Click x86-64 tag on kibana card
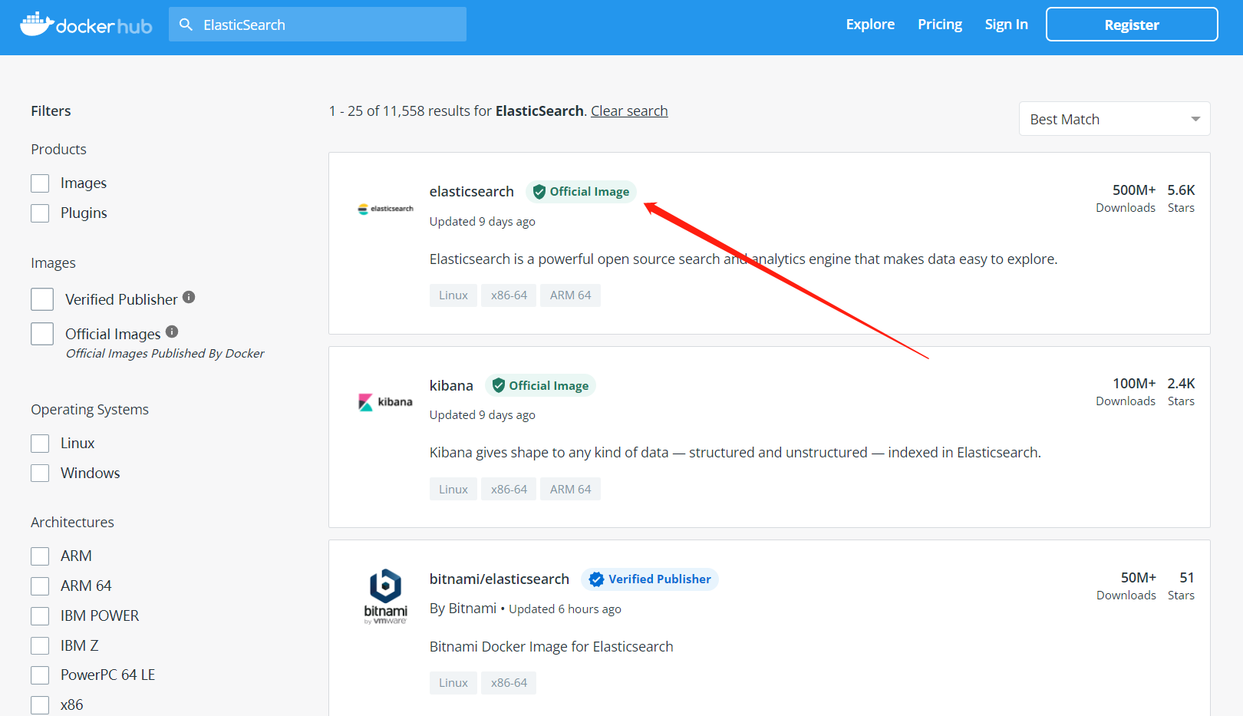 tap(509, 490)
